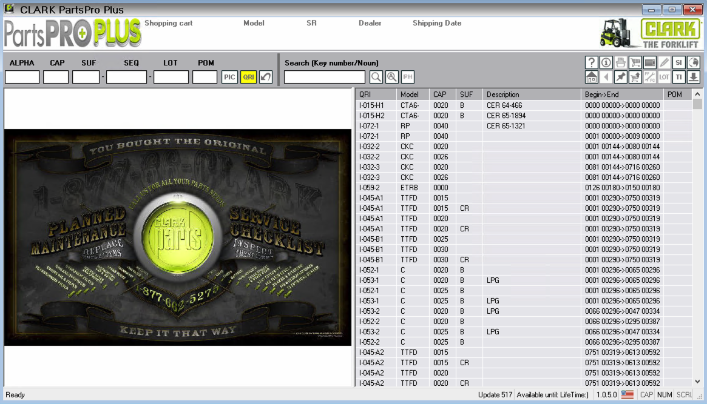
Task: Click the PH button beside search
Action: 408,77
